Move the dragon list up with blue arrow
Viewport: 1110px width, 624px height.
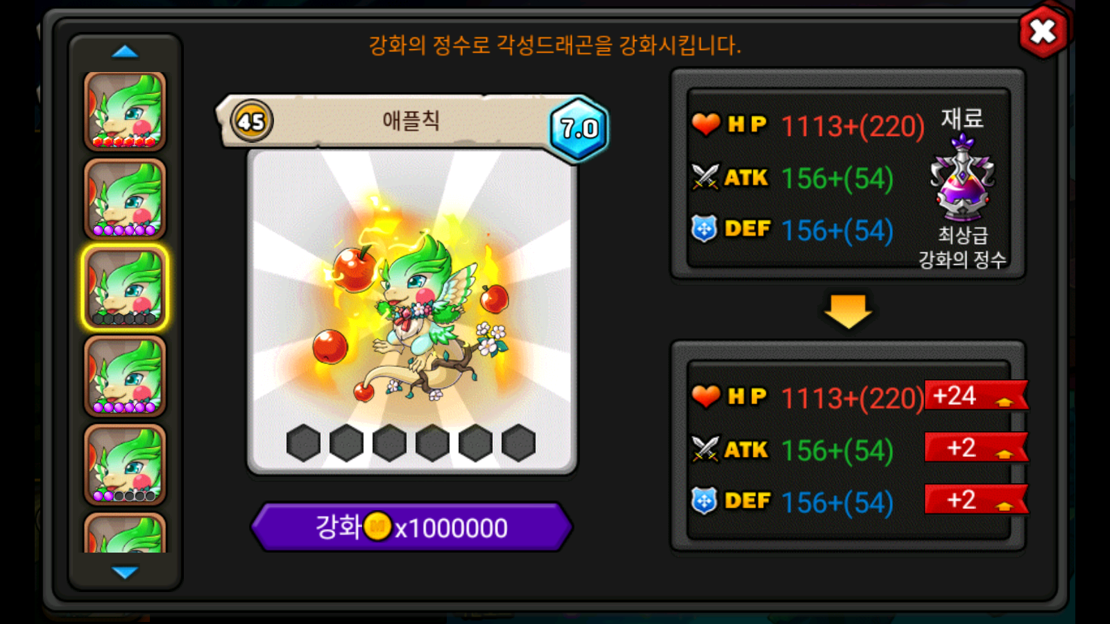(125, 52)
